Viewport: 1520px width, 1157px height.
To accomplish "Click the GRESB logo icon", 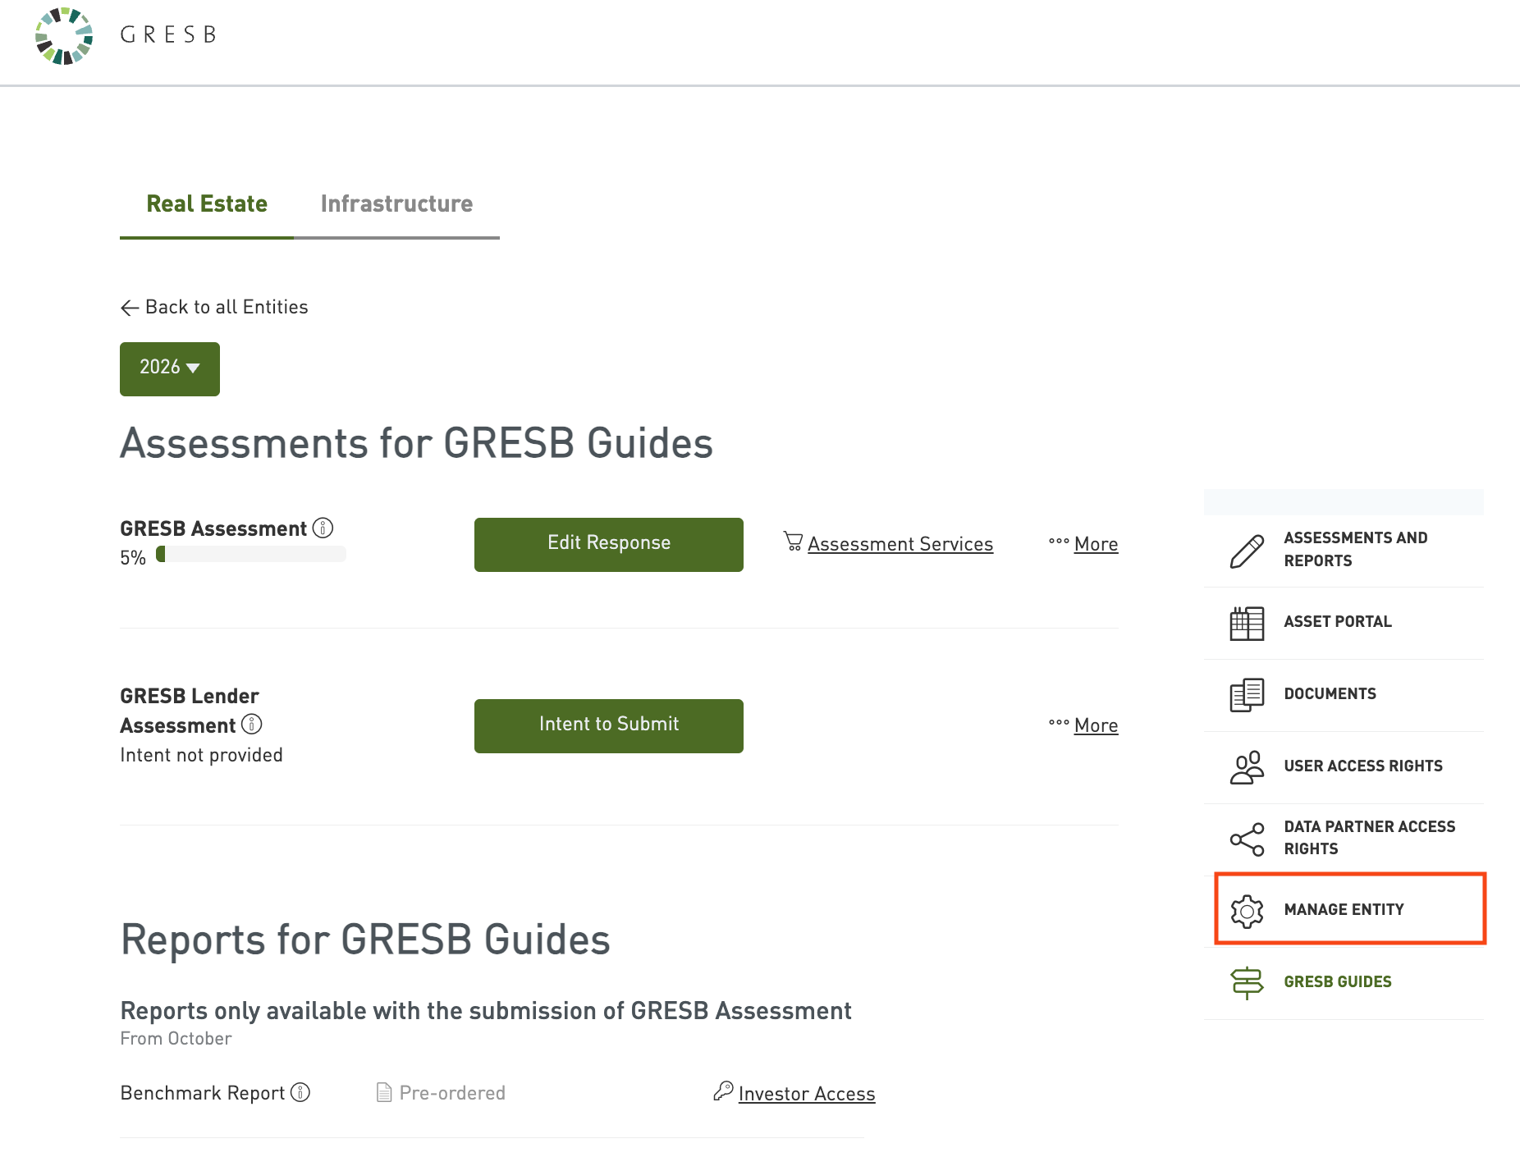I will click(x=64, y=36).
